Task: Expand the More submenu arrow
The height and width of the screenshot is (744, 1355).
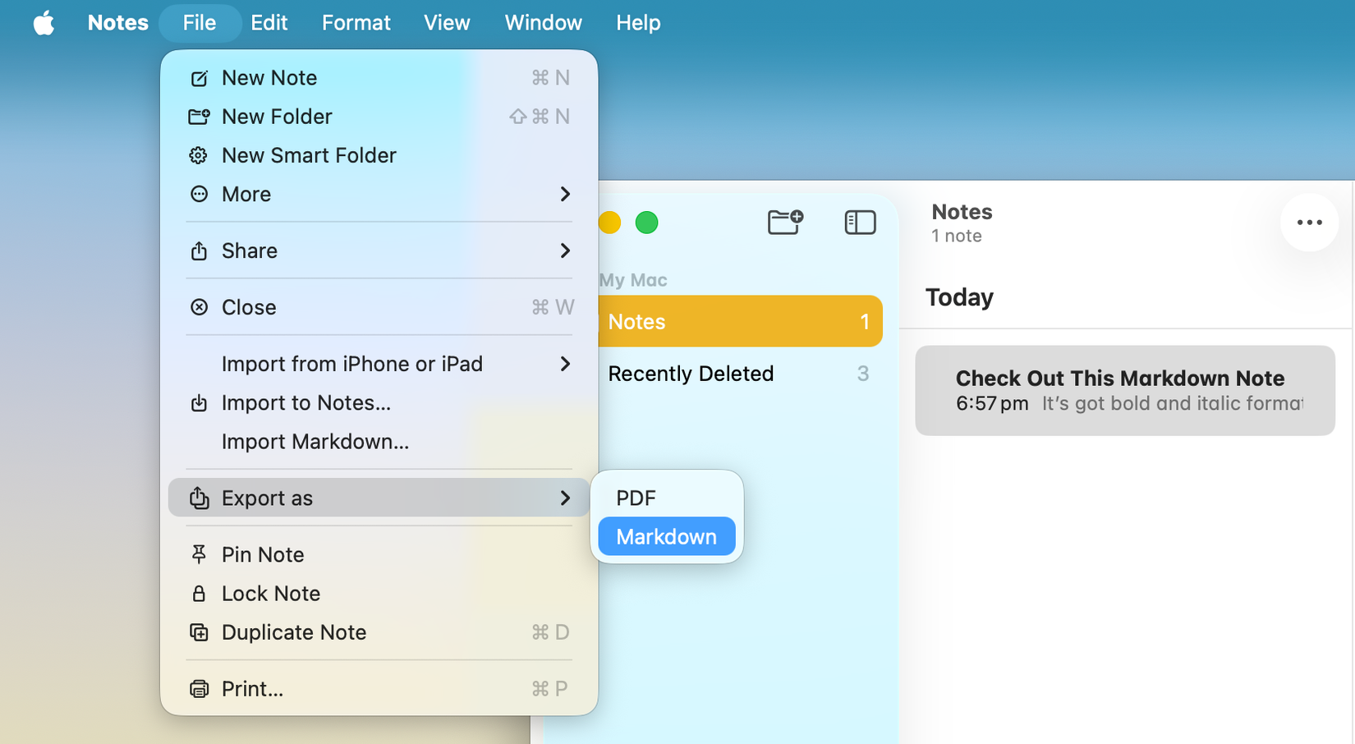Action: coord(565,194)
